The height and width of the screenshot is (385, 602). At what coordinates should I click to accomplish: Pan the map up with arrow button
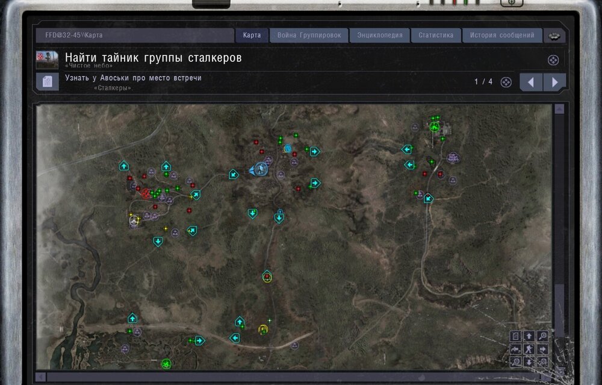coord(529,336)
